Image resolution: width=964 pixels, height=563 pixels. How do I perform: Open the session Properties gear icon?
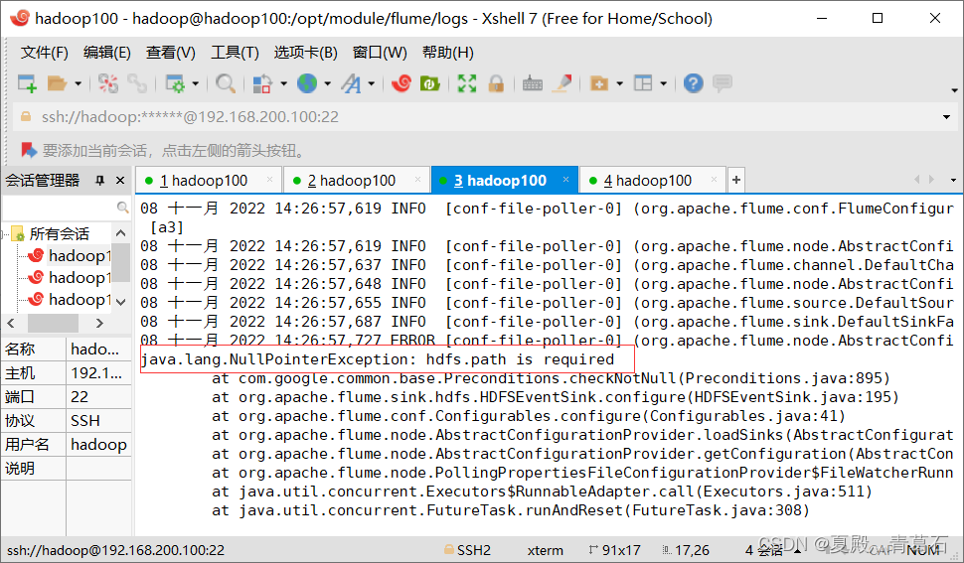(x=175, y=83)
